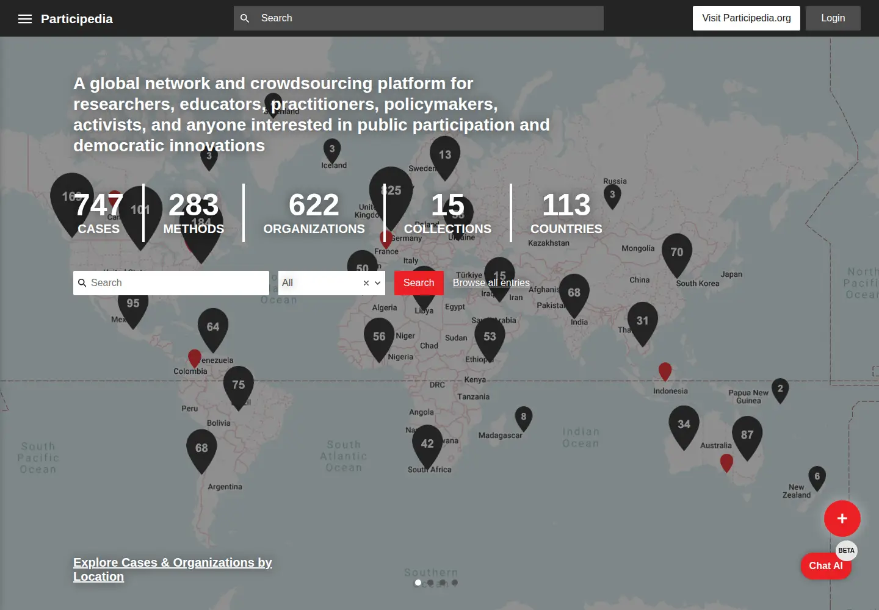Open Explore Cases & Organizations by Location link
Viewport: 879px width, 610px height.
pyautogui.click(x=173, y=570)
